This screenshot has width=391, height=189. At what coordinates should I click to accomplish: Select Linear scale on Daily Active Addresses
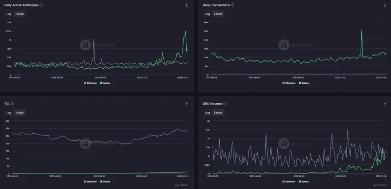click(x=20, y=14)
